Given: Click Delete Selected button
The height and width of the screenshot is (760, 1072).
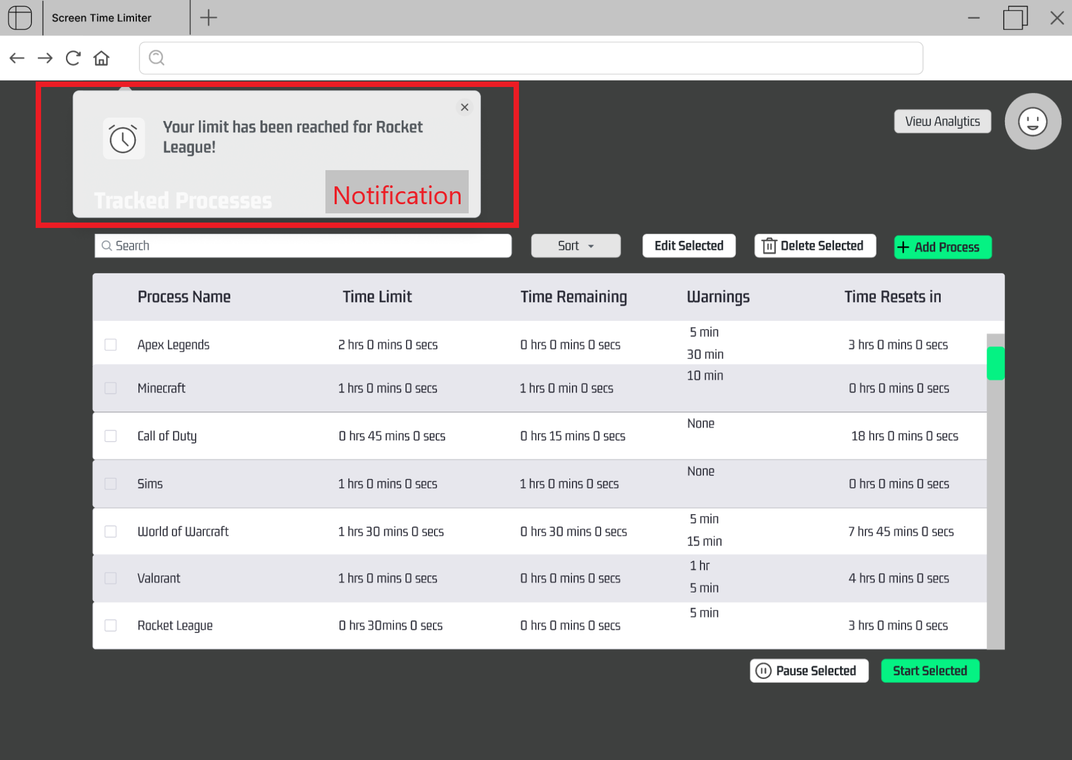Looking at the screenshot, I should coord(815,246).
